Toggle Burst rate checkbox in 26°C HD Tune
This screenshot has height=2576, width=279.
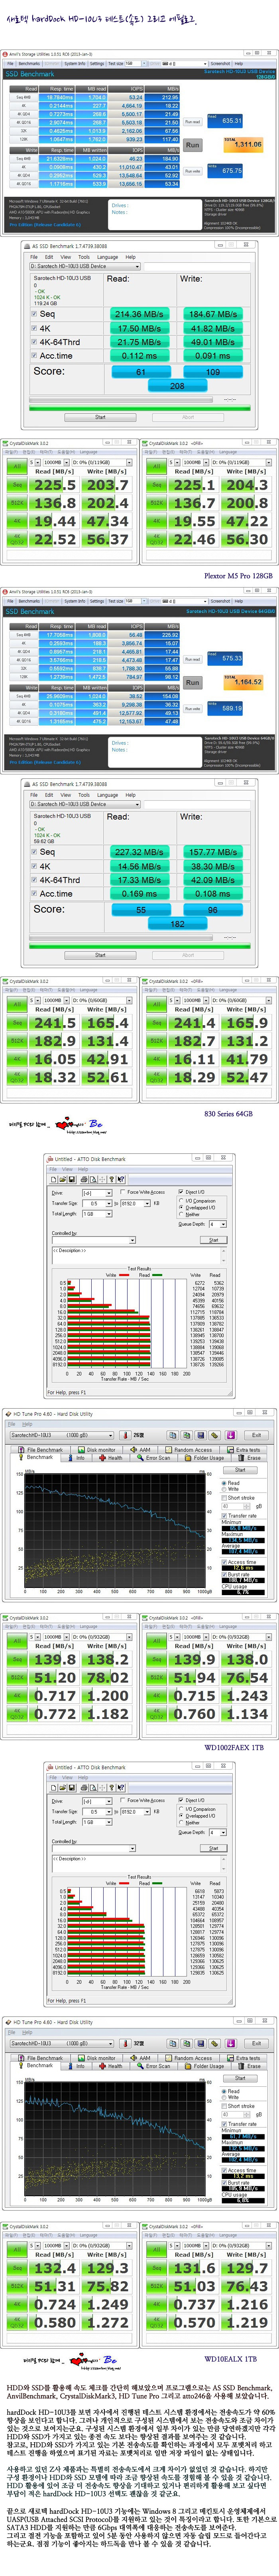point(224,1575)
